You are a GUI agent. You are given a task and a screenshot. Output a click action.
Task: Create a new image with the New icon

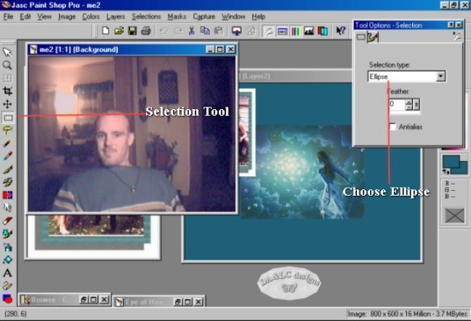[106, 31]
